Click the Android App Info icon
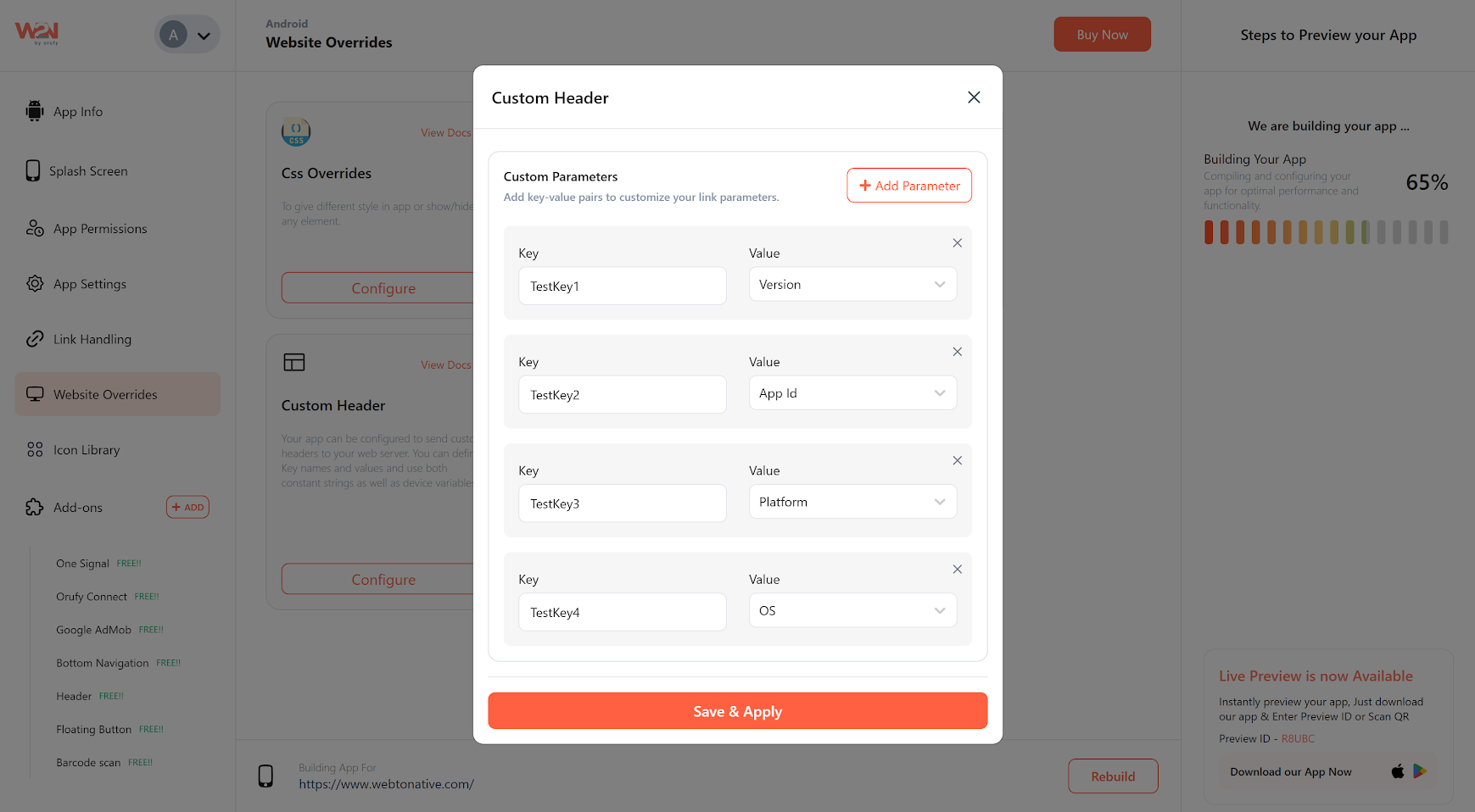 coord(35,111)
